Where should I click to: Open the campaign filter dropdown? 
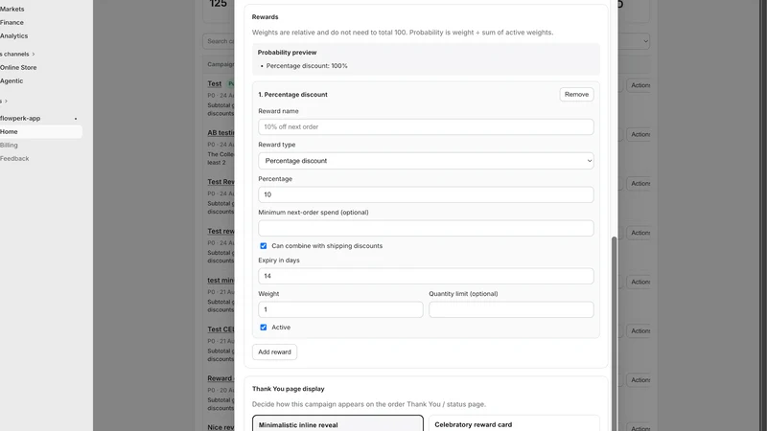634,41
